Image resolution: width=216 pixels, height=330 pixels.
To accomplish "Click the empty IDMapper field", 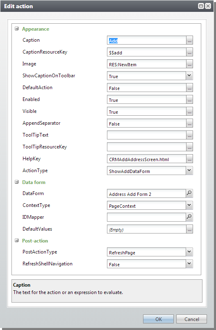I will (146, 217).
